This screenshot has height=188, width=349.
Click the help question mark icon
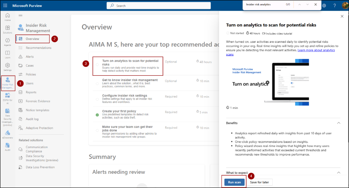334,6
